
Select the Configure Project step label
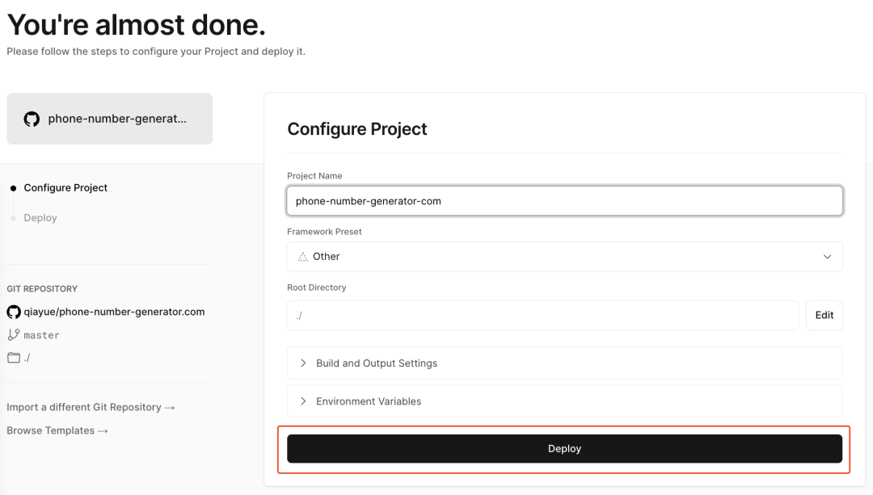point(65,188)
